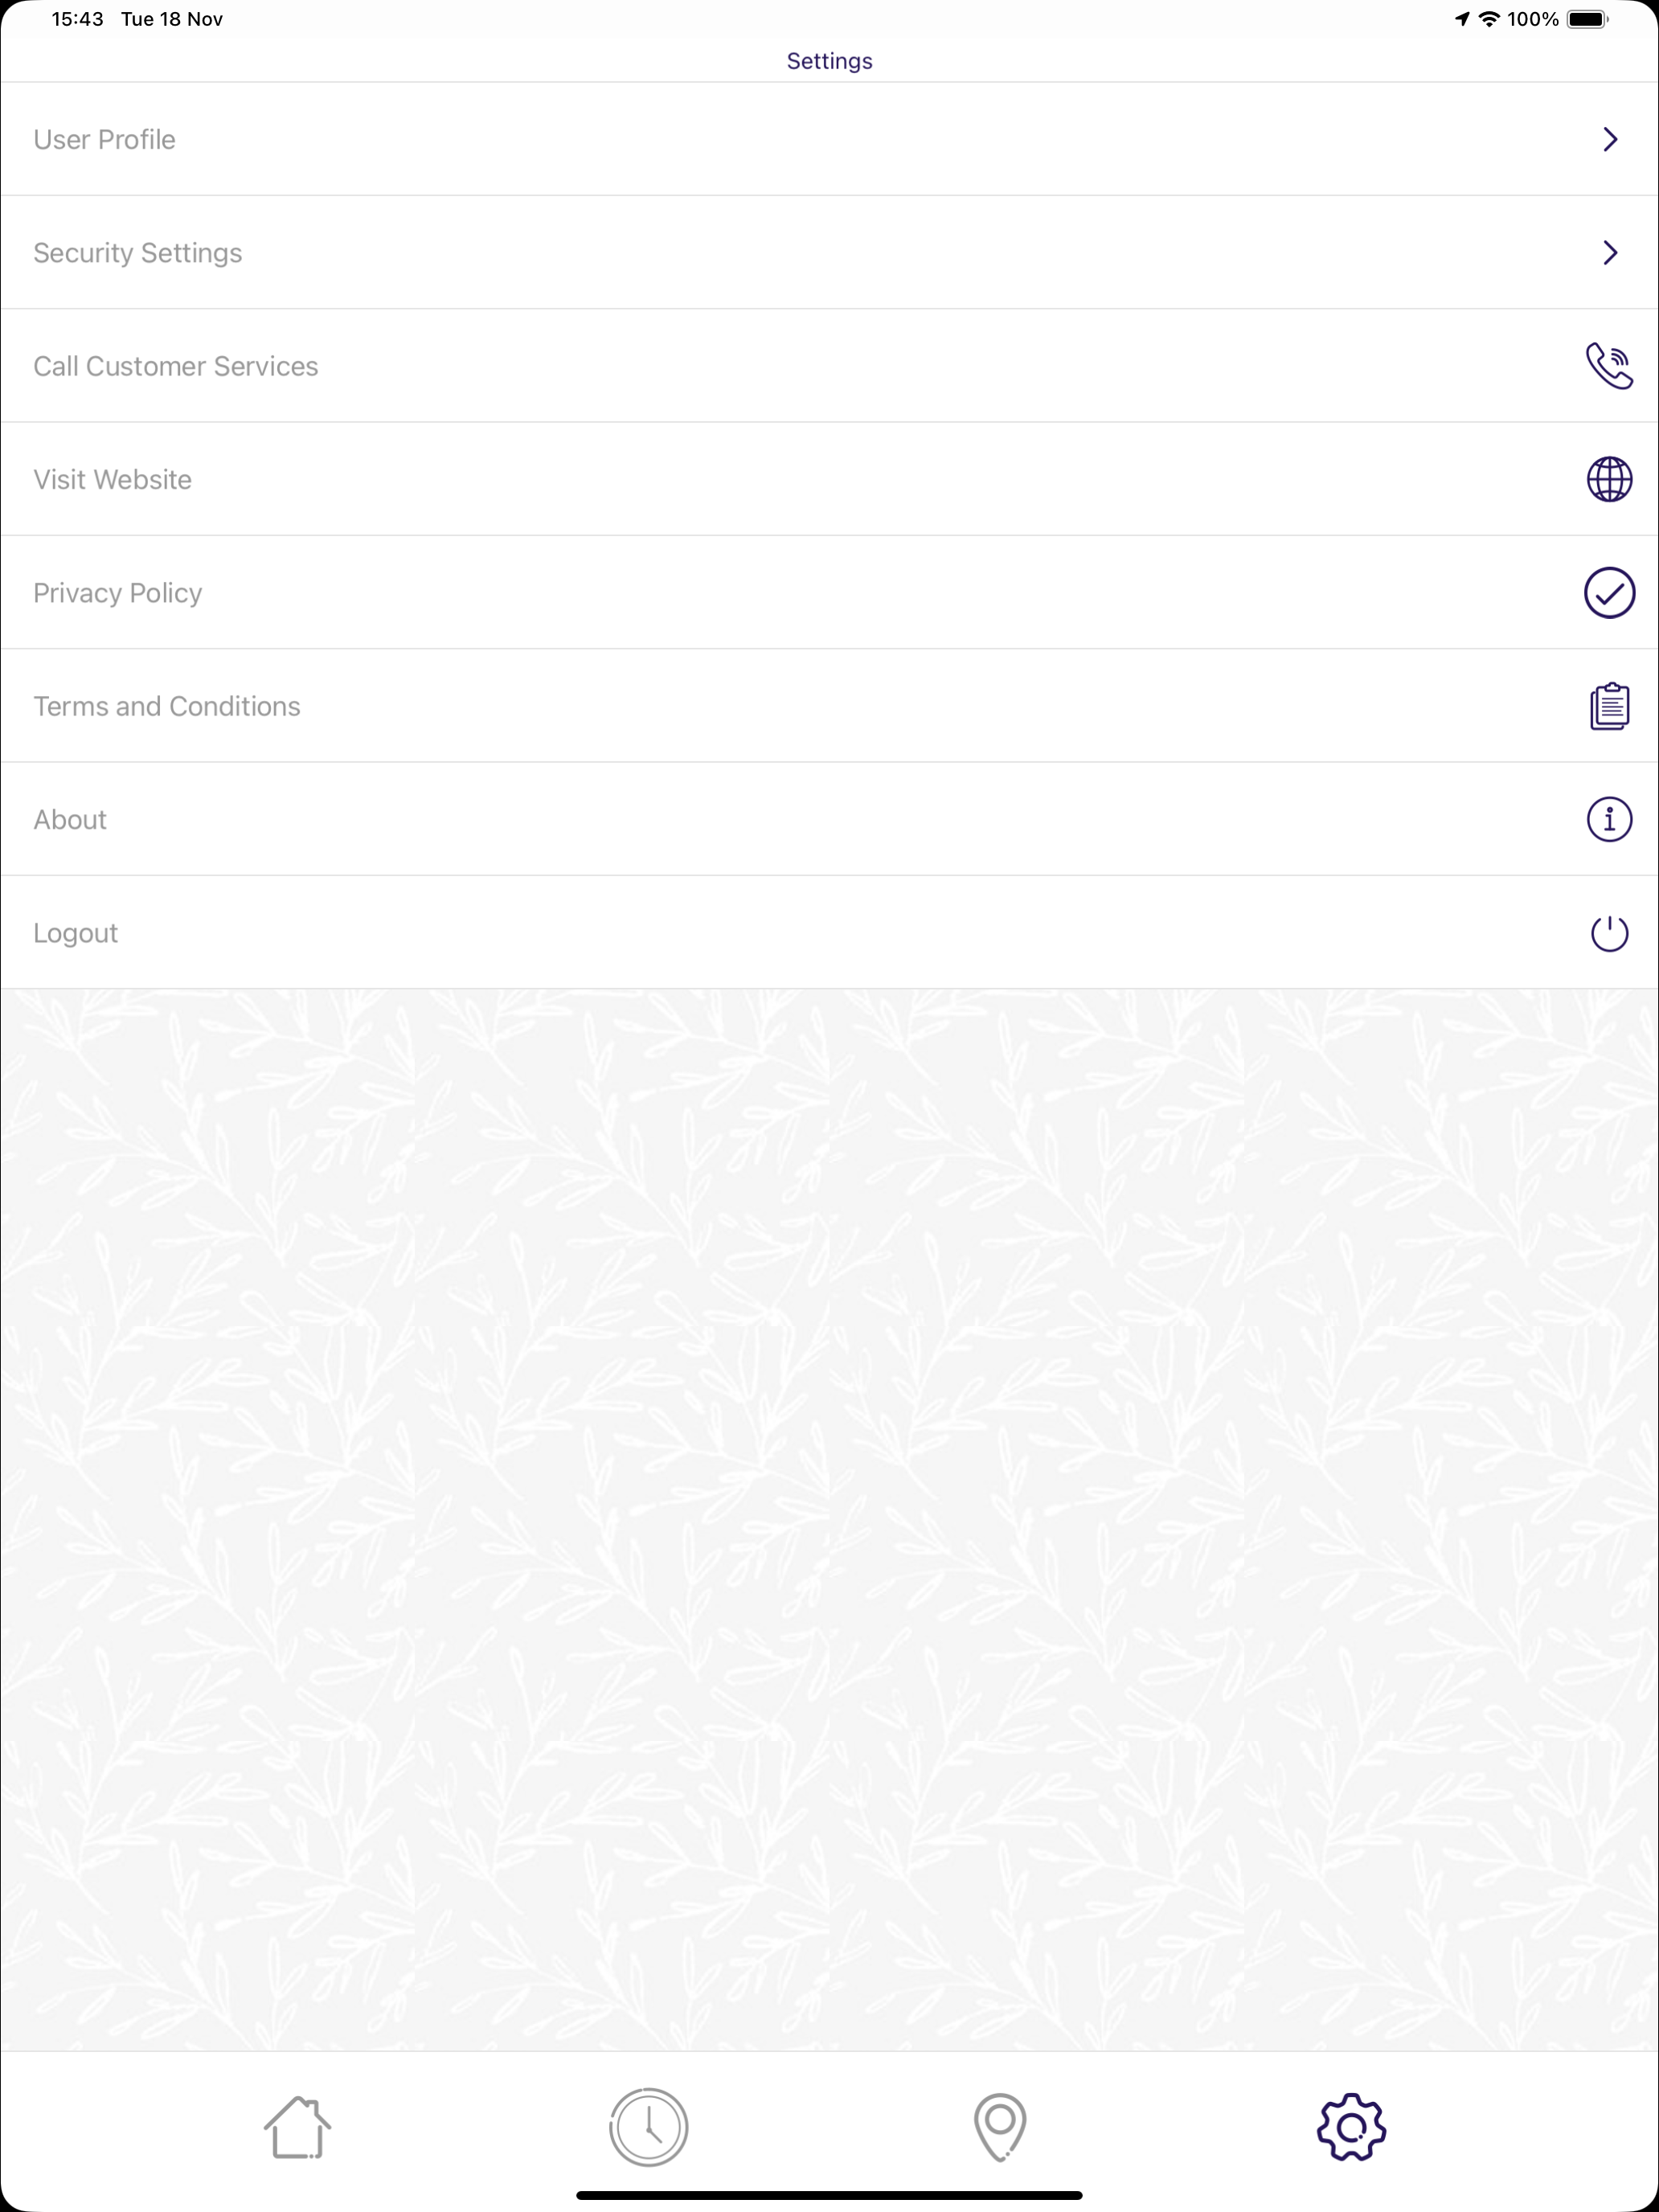This screenshot has width=1659, height=2212.
Task: Open the clipboard icon for Terms and Conditions
Action: coord(1609,706)
